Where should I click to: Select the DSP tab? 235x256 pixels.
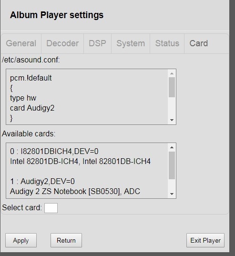pyautogui.click(x=97, y=43)
